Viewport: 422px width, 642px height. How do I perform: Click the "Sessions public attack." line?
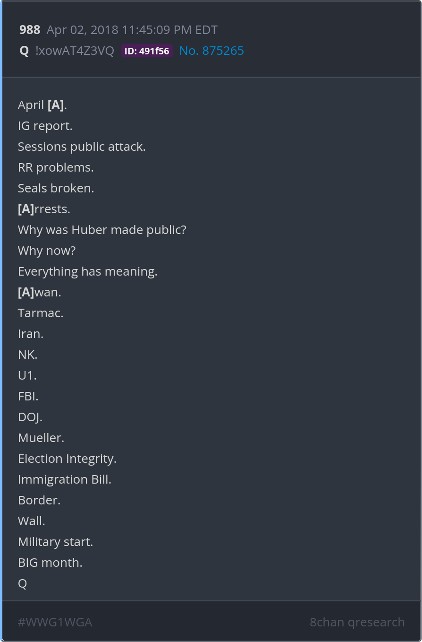coord(82,147)
